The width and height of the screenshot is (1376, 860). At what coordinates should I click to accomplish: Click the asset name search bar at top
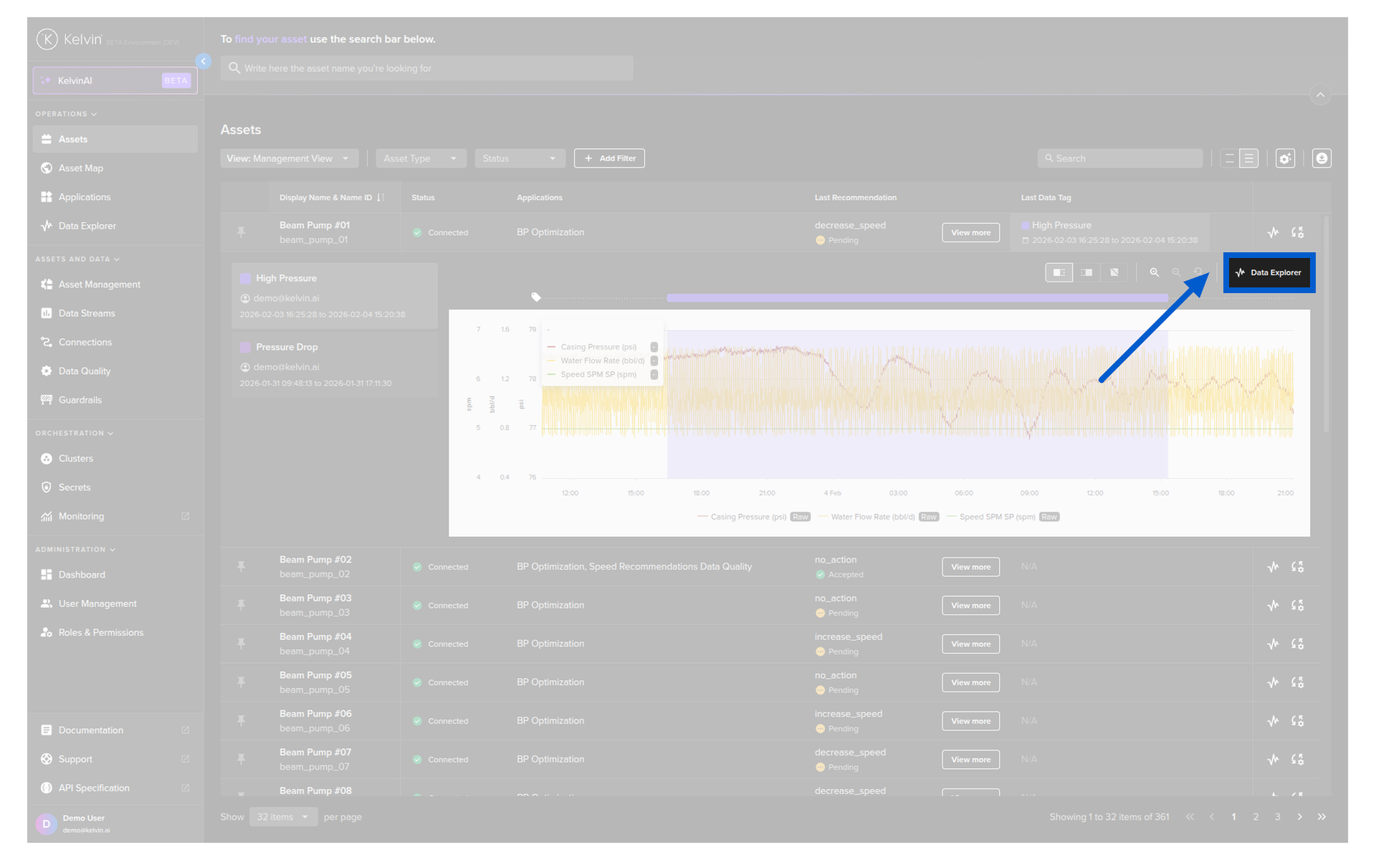tap(426, 68)
